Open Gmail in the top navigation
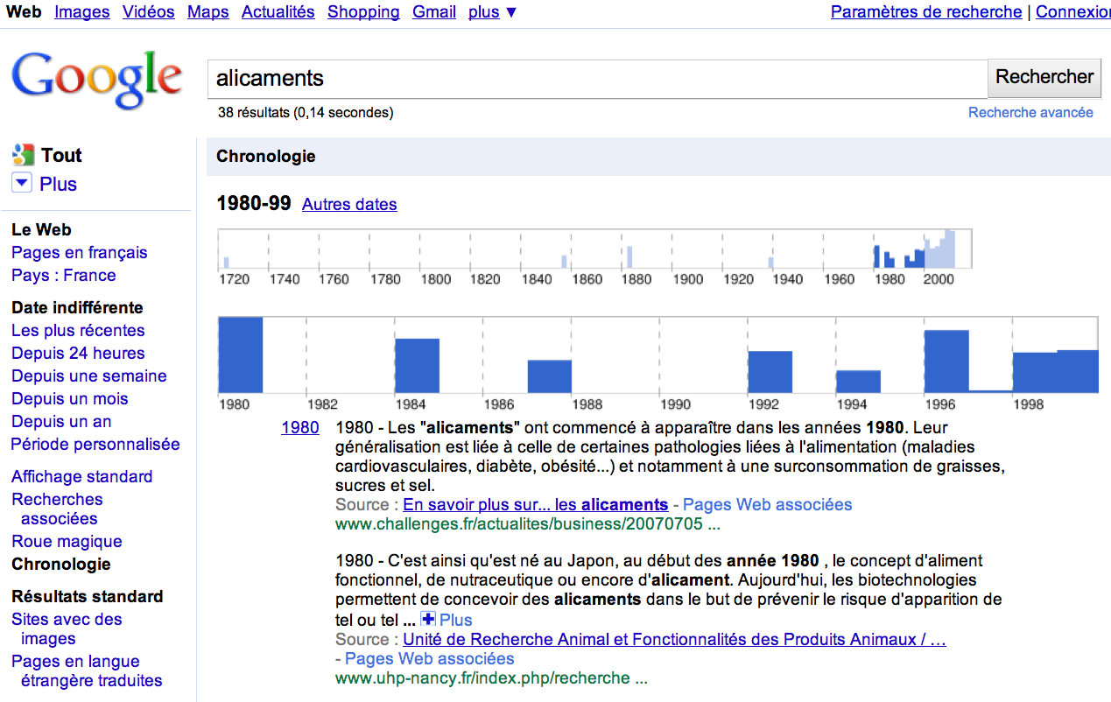The image size is (1111, 702). point(434,12)
